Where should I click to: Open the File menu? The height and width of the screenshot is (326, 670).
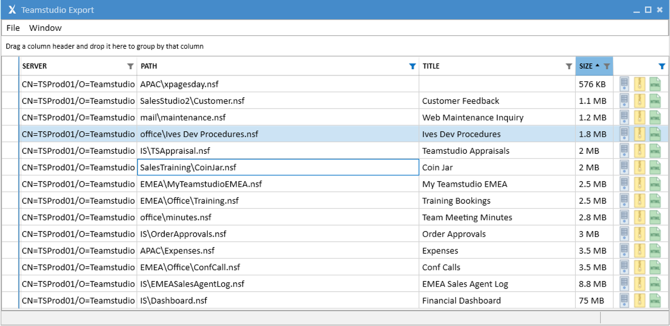pyautogui.click(x=13, y=28)
